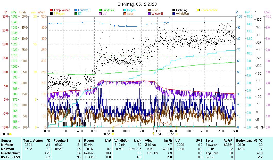
Task: Click the blue Feuchte 1 legend marker
Action: click(76, 10)
